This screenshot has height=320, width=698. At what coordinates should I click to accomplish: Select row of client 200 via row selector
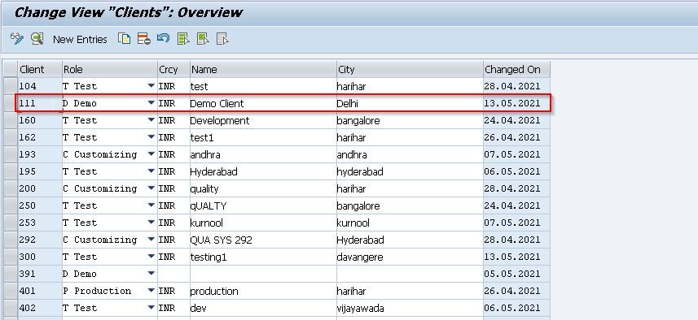11,188
